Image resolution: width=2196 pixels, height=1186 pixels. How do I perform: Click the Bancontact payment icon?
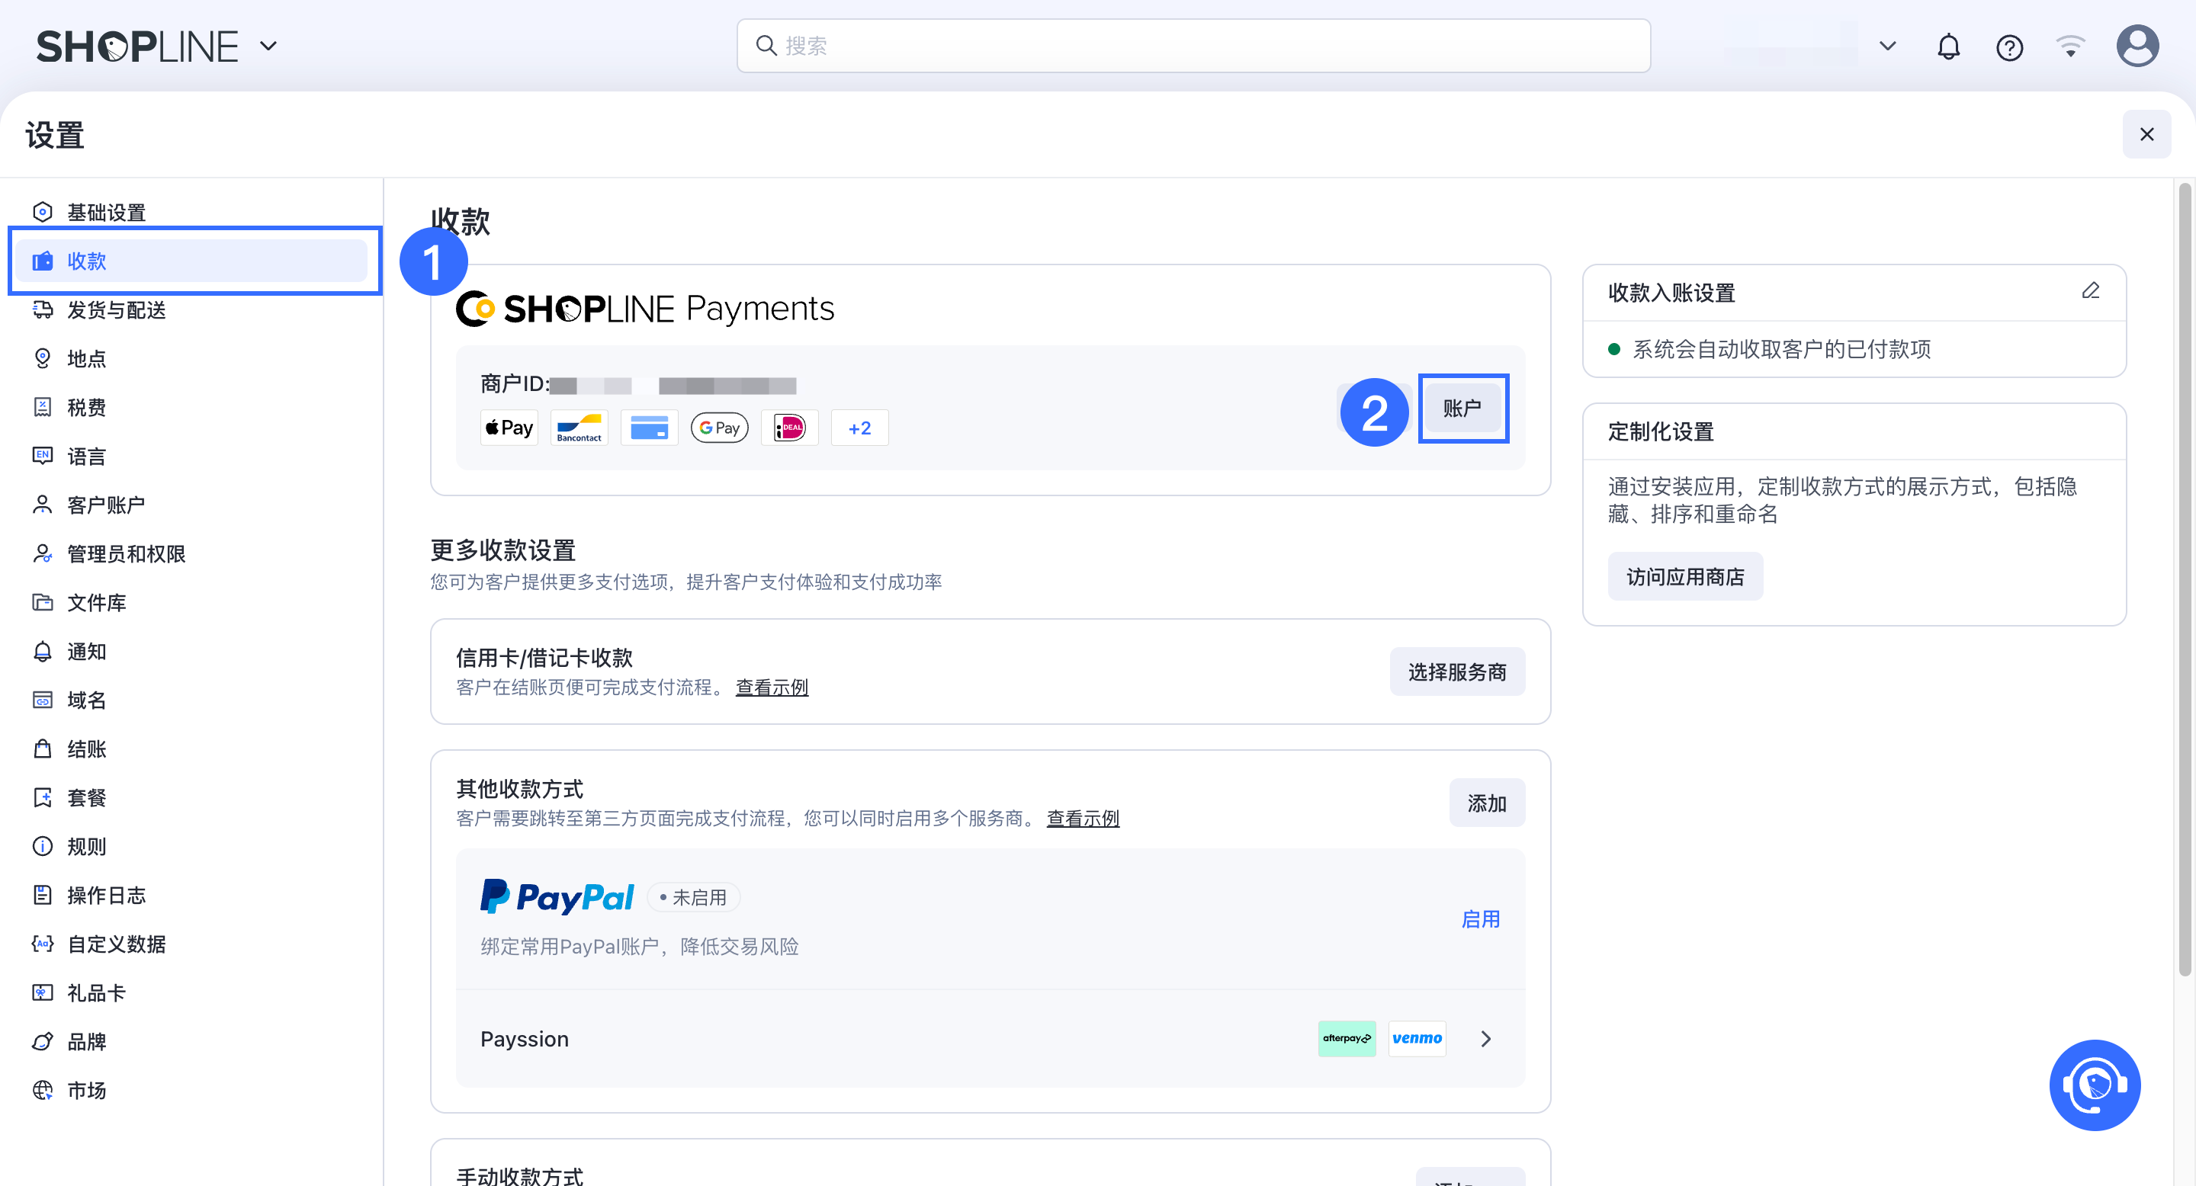pos(579,428)
